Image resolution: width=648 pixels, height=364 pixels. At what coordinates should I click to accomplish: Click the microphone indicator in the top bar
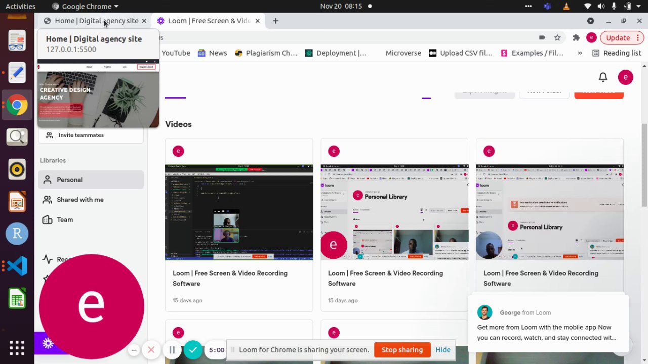tap(614, 6)
